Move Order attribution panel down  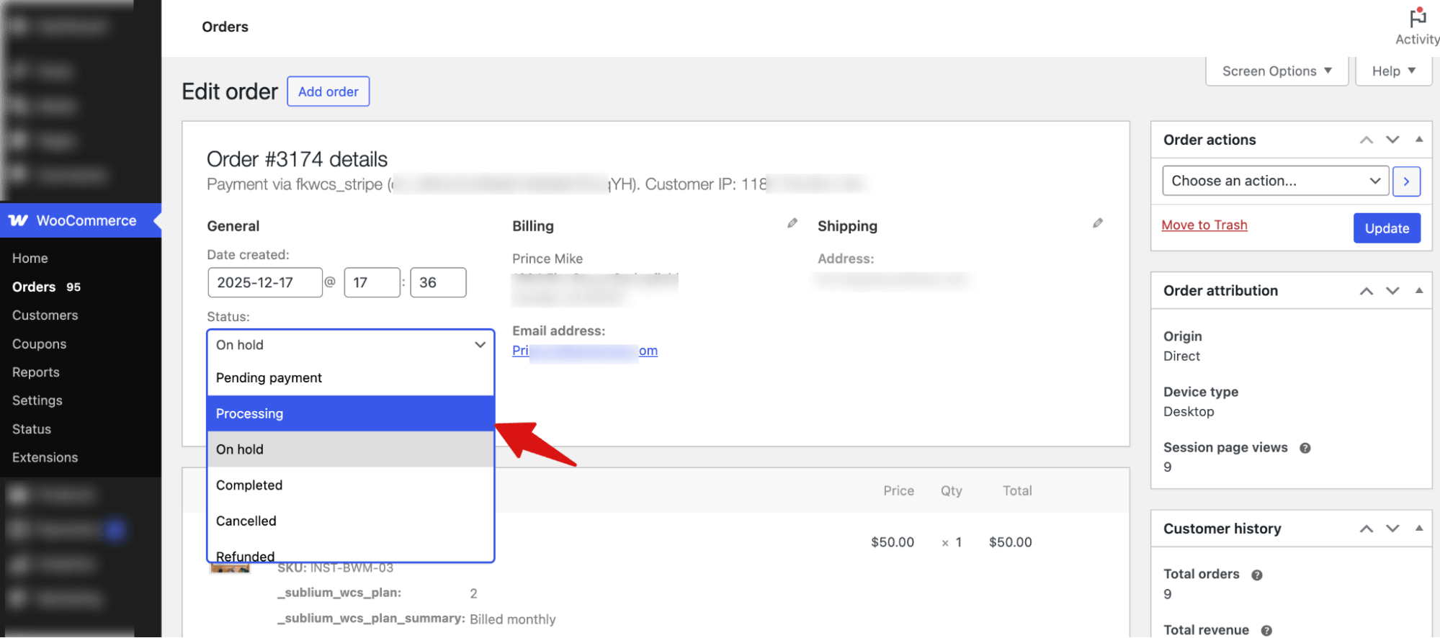point(1392,291)
